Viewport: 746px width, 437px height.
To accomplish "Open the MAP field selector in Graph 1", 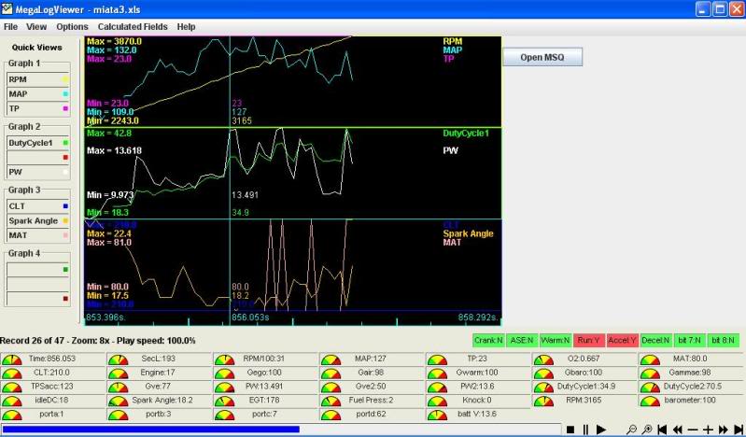I will (x=38, y=94).
